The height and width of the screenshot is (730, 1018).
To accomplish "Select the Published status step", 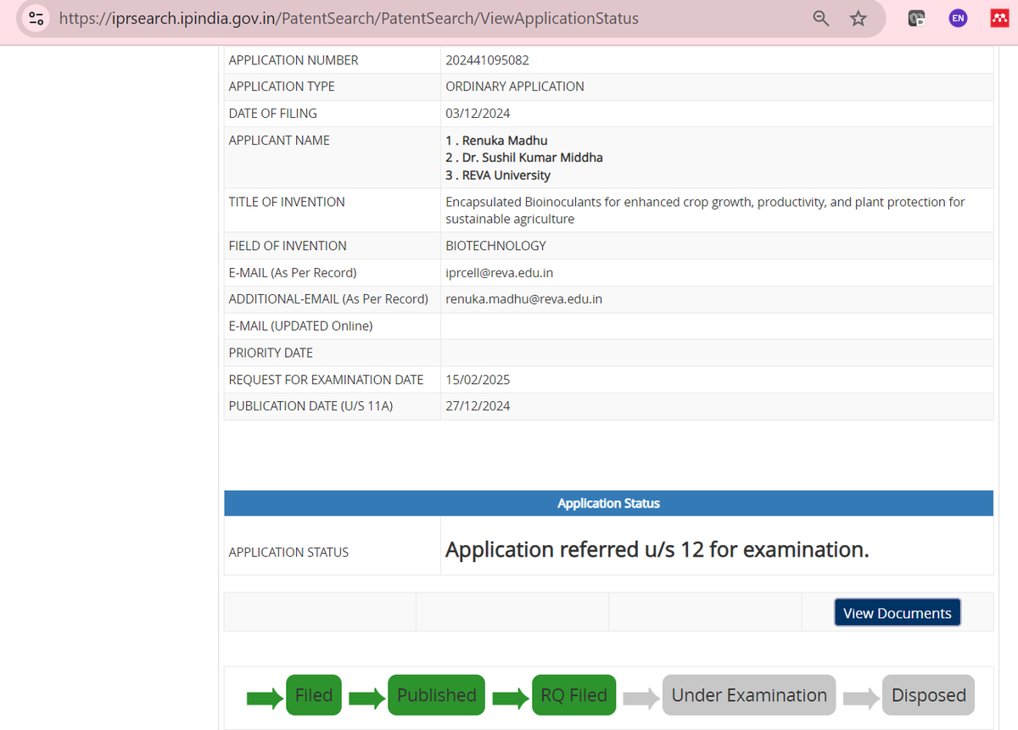I will [436, 695].
